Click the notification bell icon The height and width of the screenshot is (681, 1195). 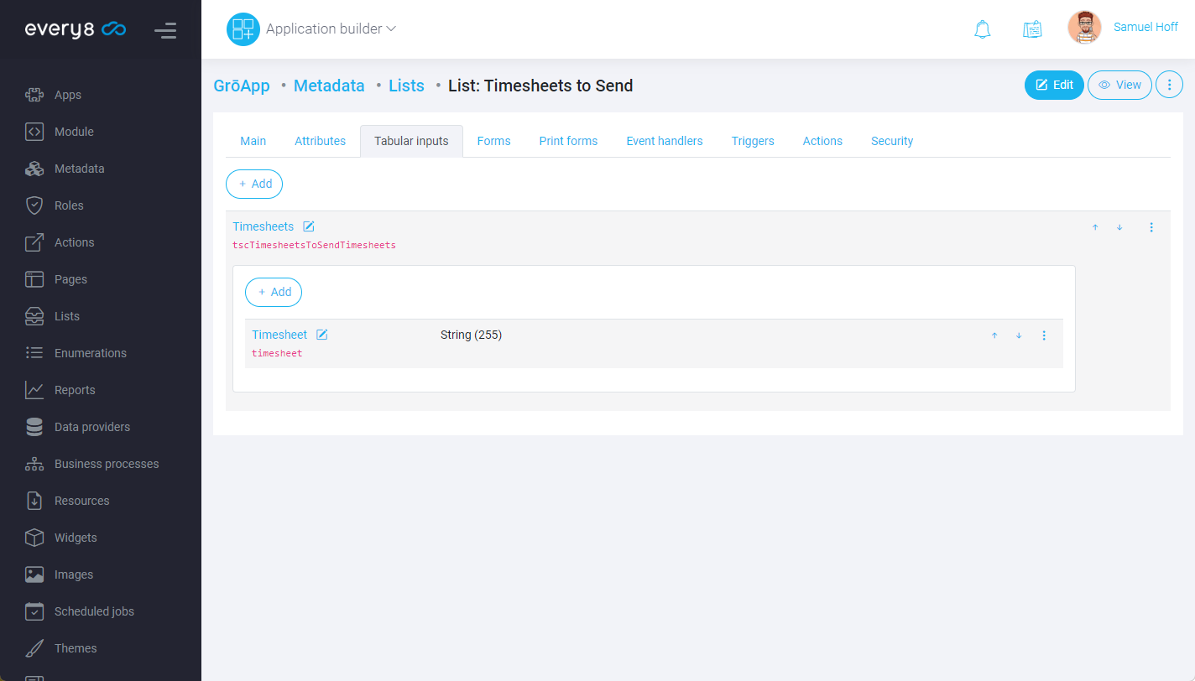[982, 29]
